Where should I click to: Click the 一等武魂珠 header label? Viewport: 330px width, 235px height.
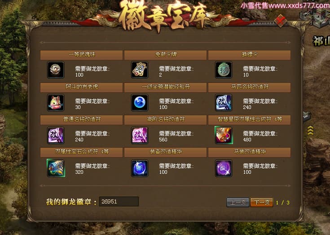[x=82, y=54]
